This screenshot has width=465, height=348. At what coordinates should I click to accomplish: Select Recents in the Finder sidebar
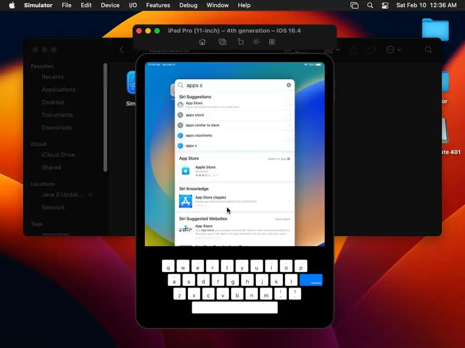[x=53, y=77]
